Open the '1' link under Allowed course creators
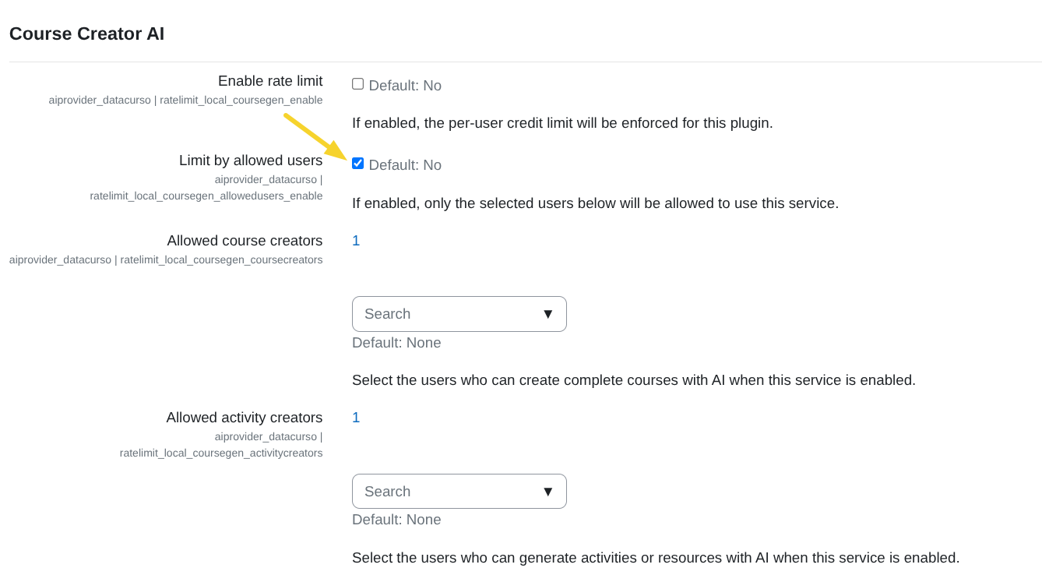Viewport: 1042px width, 575px height. click(356, 241)
